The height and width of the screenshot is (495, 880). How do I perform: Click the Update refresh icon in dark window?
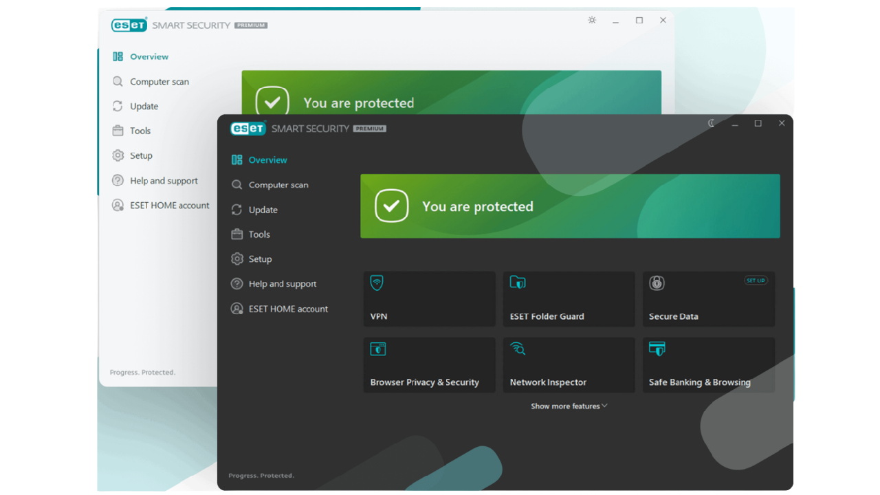click(237, 210)
